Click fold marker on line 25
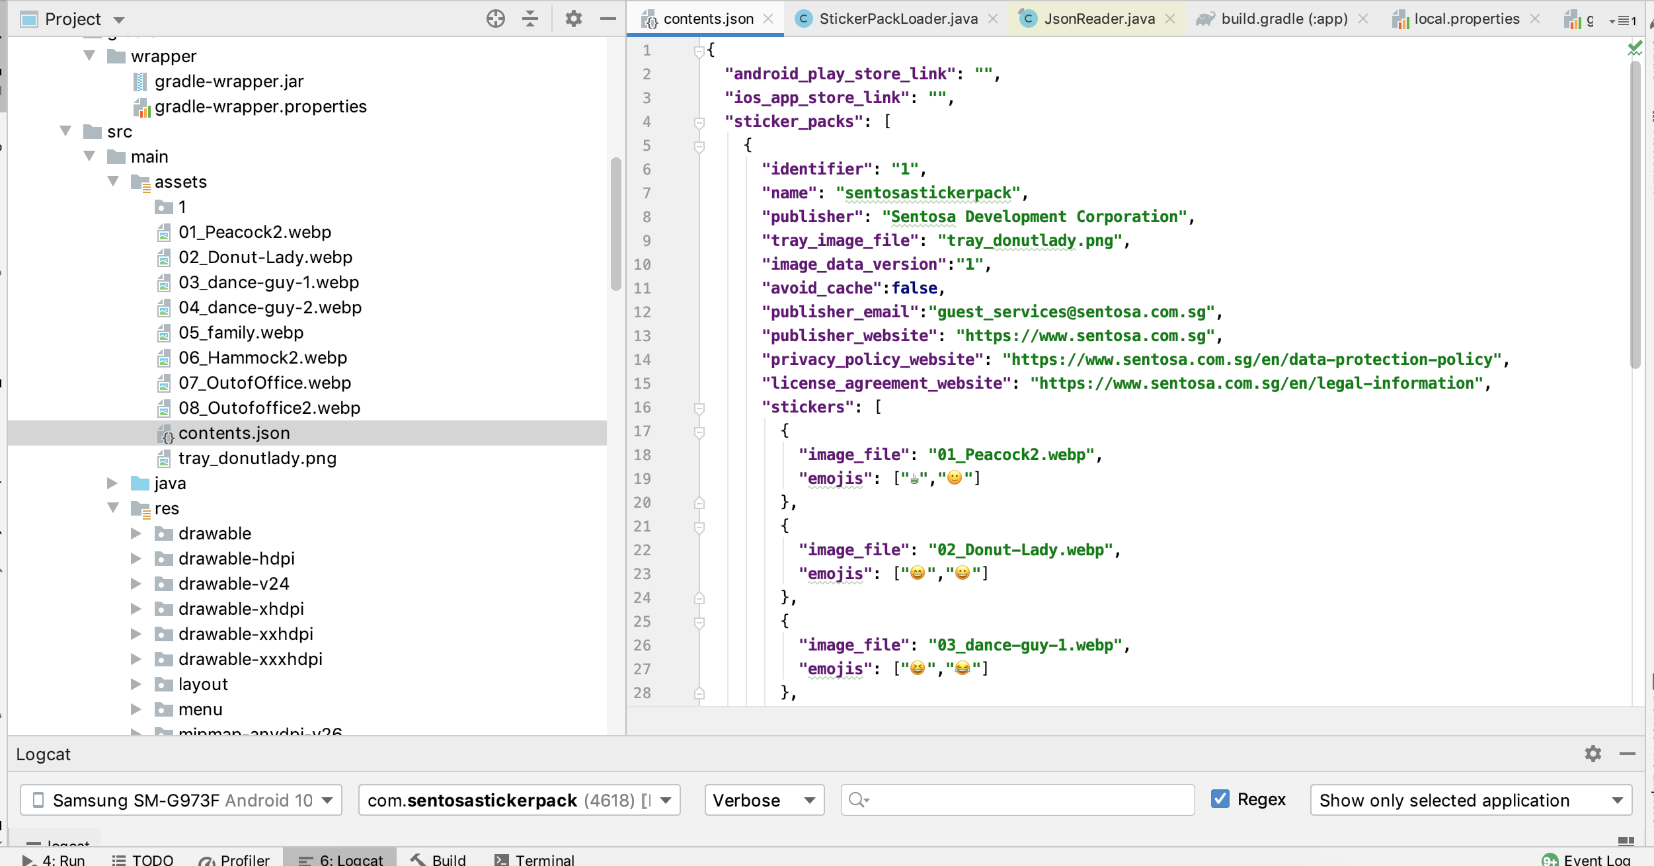Screen dimensions: 1654x866 click(699, 622)
